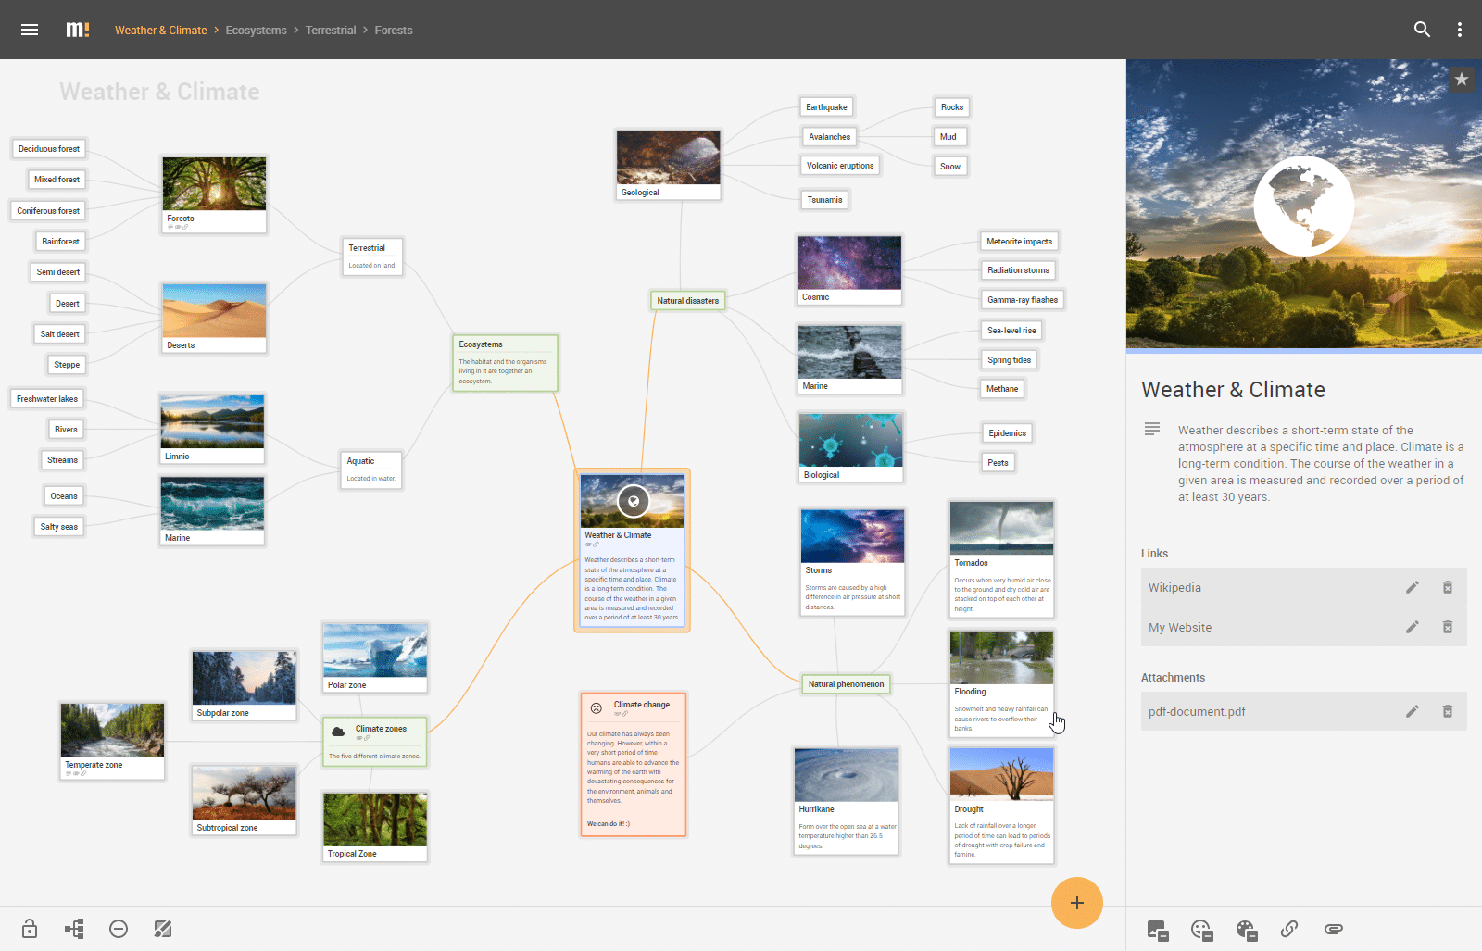Delete the pdf-document.pdf attachment
This screenshot has width=1482, height=951.
[1448, 711]
